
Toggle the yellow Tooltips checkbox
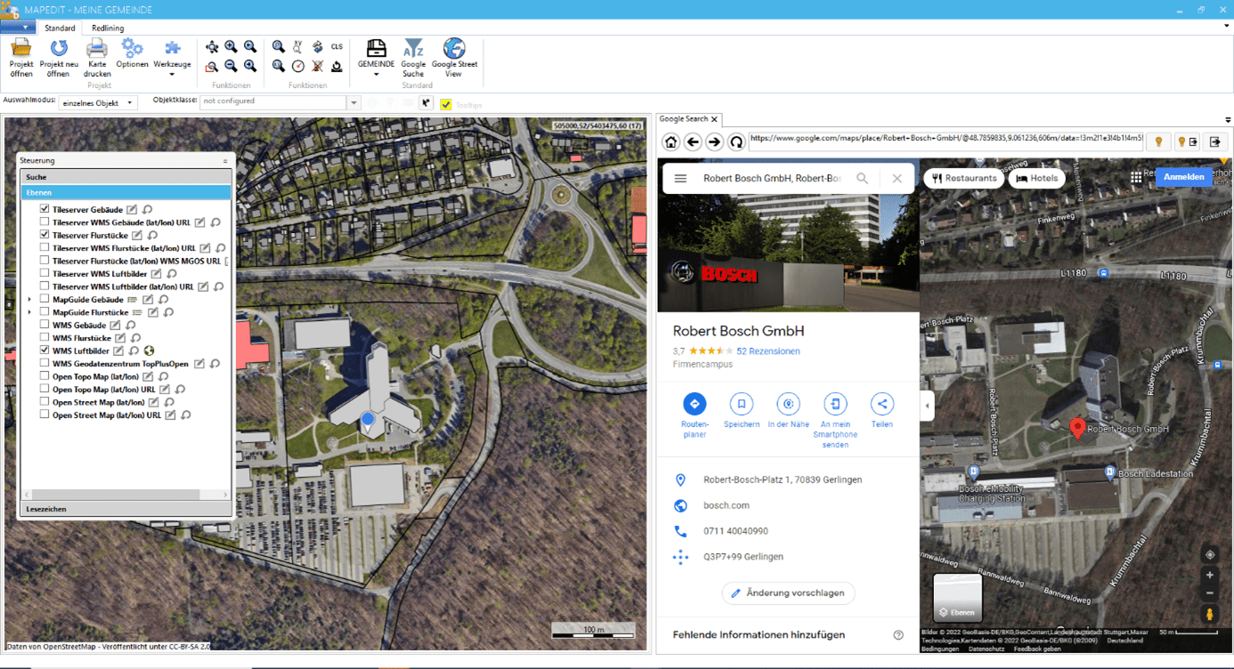[446, 104]
